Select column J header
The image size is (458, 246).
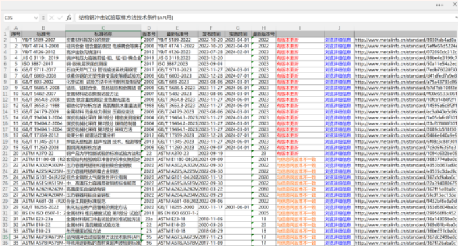(339, 28)
